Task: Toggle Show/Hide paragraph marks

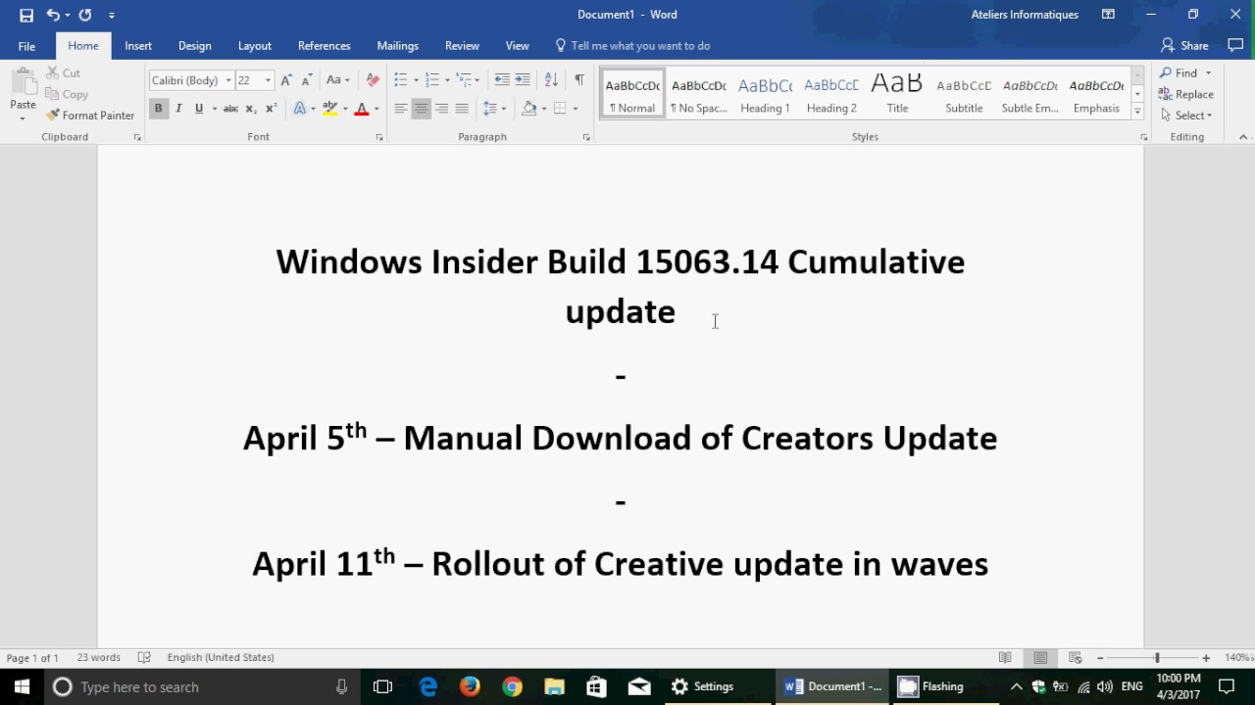Action: [579, 80]
